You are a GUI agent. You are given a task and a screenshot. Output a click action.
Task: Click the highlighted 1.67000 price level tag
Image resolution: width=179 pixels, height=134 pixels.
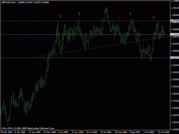[x=175, y=21]
